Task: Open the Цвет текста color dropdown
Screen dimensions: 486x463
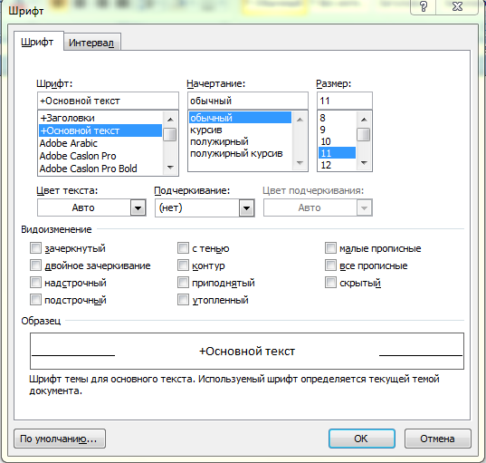Action: (138, 207)
